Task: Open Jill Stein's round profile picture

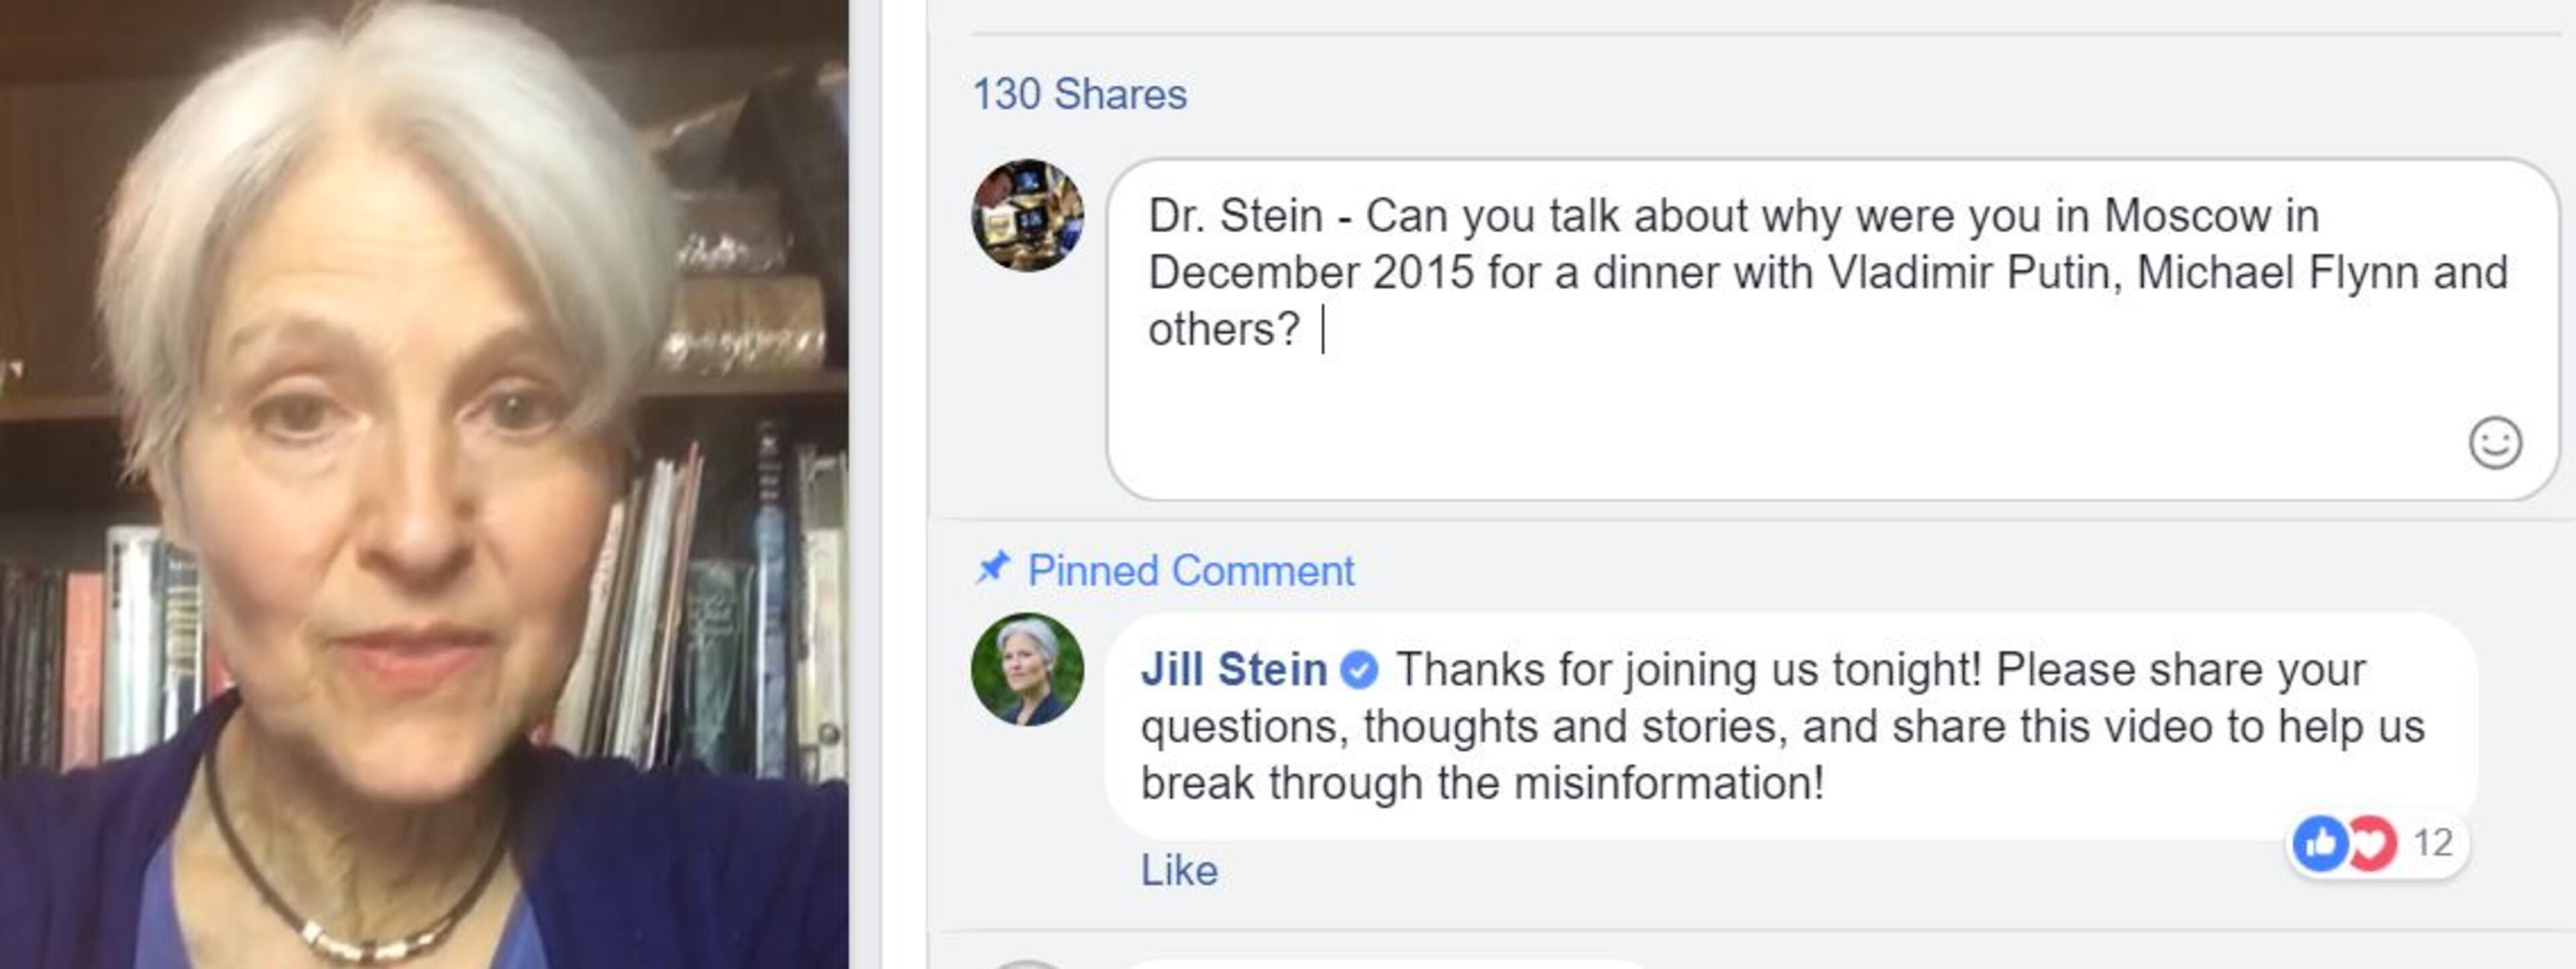Action: point(1027,669)
